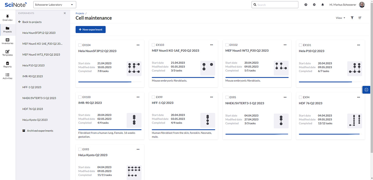Open the help question mark icon
The height and width of the screenshot is (180, 373).
(306, 5)
